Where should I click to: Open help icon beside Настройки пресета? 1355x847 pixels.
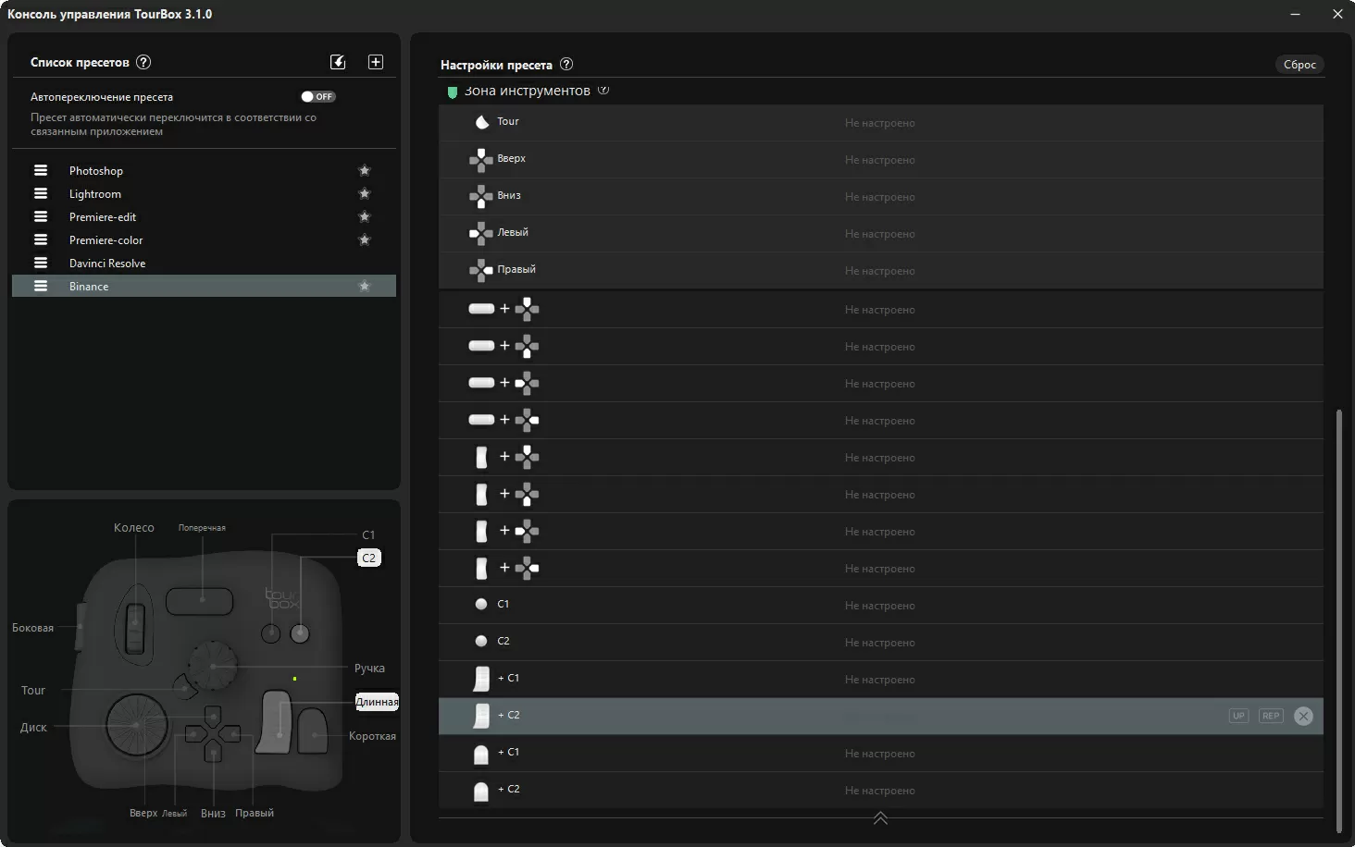click(566, 64)
